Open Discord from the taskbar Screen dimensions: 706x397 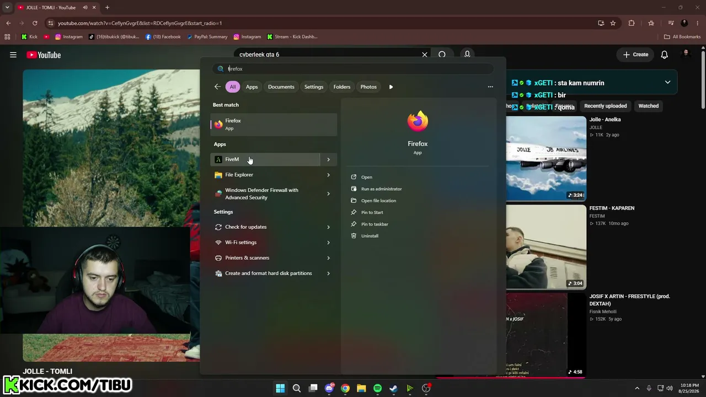(329, 388)
